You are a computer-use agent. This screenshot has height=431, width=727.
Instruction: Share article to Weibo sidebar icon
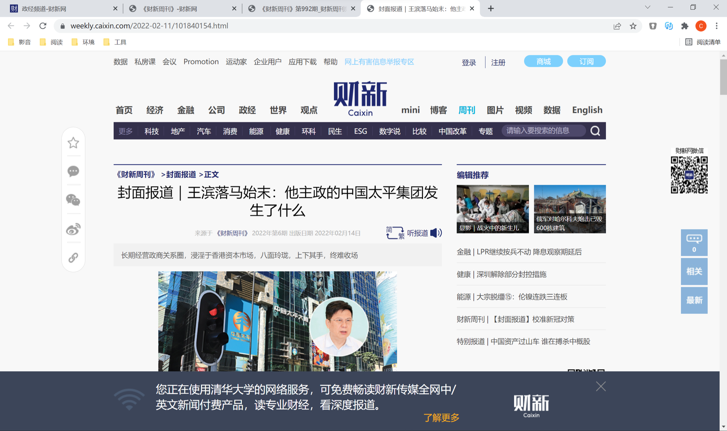point(73,229)
